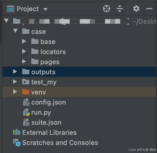Viewport: 157px width, 153px height.
Task: Click the test_my package folder icon
Action: tap(26, 82)
